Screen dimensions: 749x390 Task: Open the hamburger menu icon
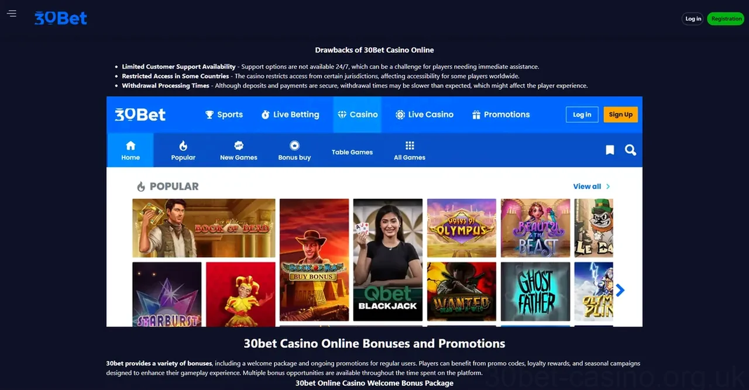[12, 13]
